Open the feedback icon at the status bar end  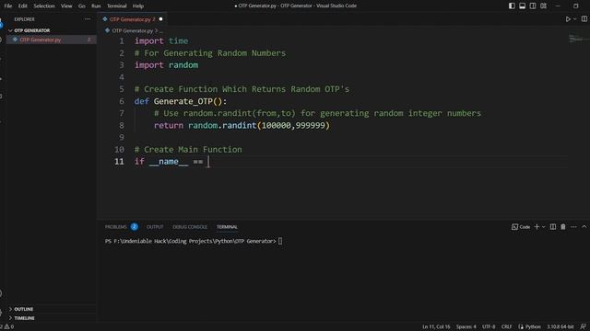click(583, 327)
